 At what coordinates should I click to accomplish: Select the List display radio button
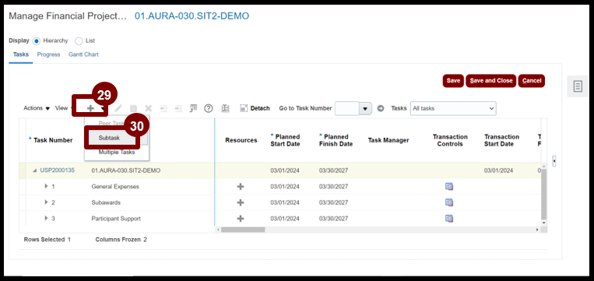pyautogui.click(x=79, y=41)
